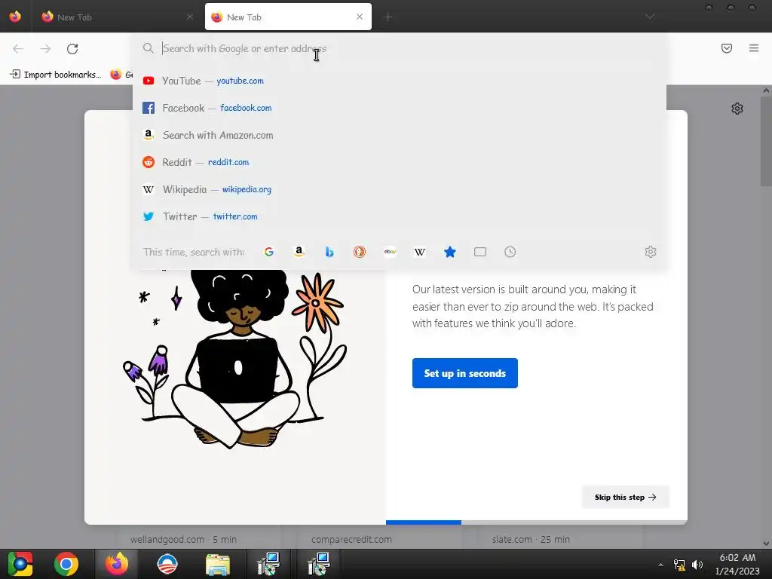Search this time with Amazon icon
The height and width of the screenshot is (579, 772).
click(x=299, y=252)
